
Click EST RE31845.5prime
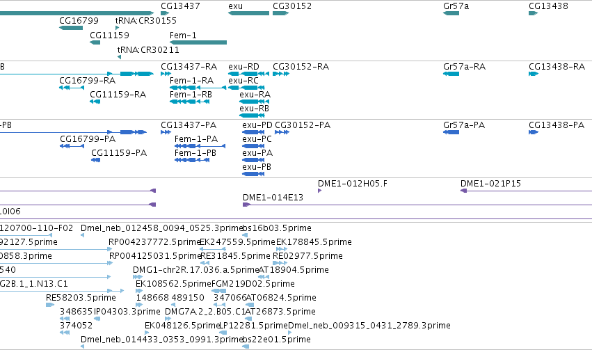click(235, 256)
